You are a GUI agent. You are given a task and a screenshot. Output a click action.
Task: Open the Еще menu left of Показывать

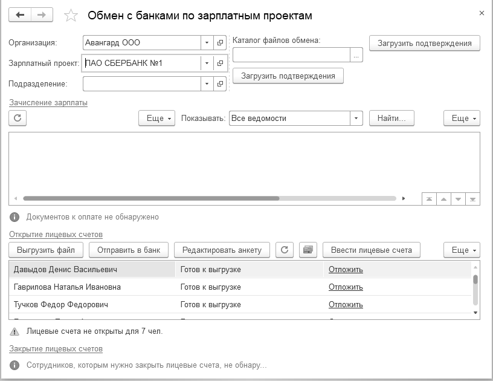(x=156, y=119)
